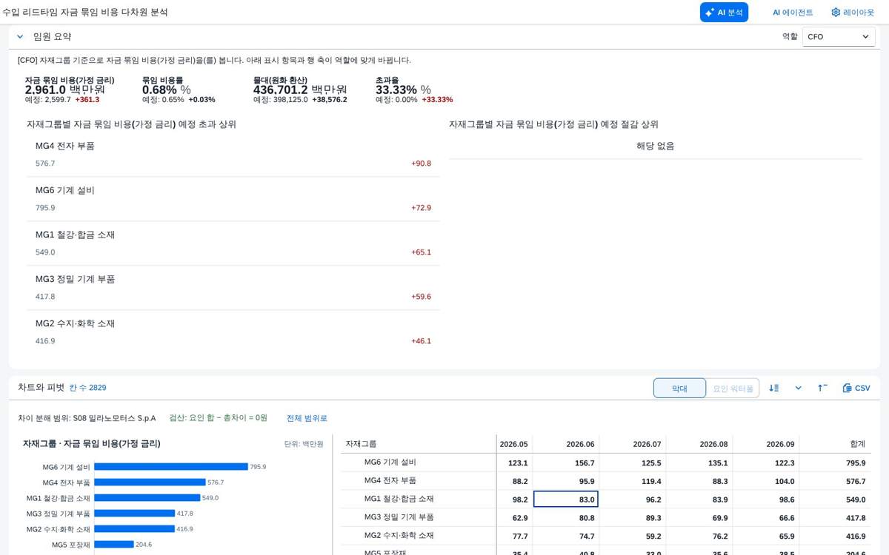Collapse the 임원 요약 section
Screen dimensions: 889x555
click(x=20, y=36)
